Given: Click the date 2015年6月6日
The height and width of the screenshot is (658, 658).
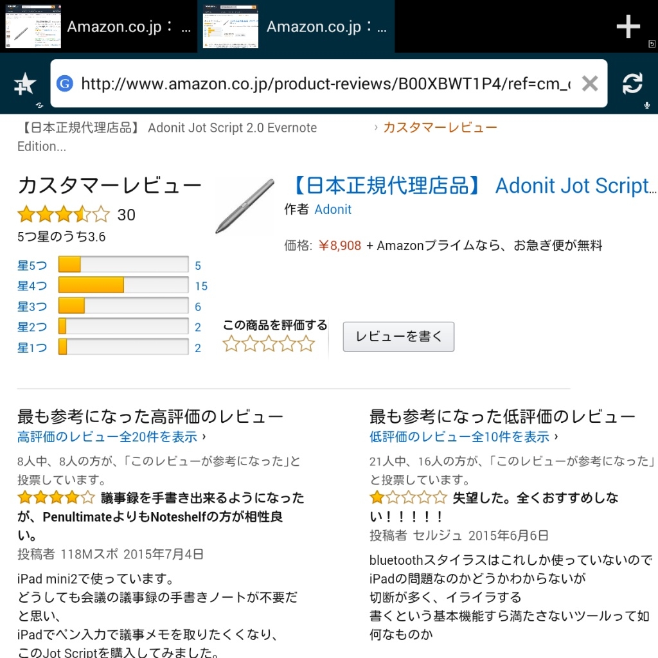Looking at the screenshot, I should [509, 535].
